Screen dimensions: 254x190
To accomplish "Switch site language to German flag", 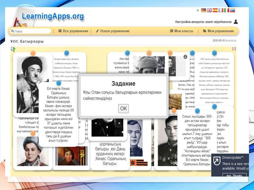I will click(203, 10).
